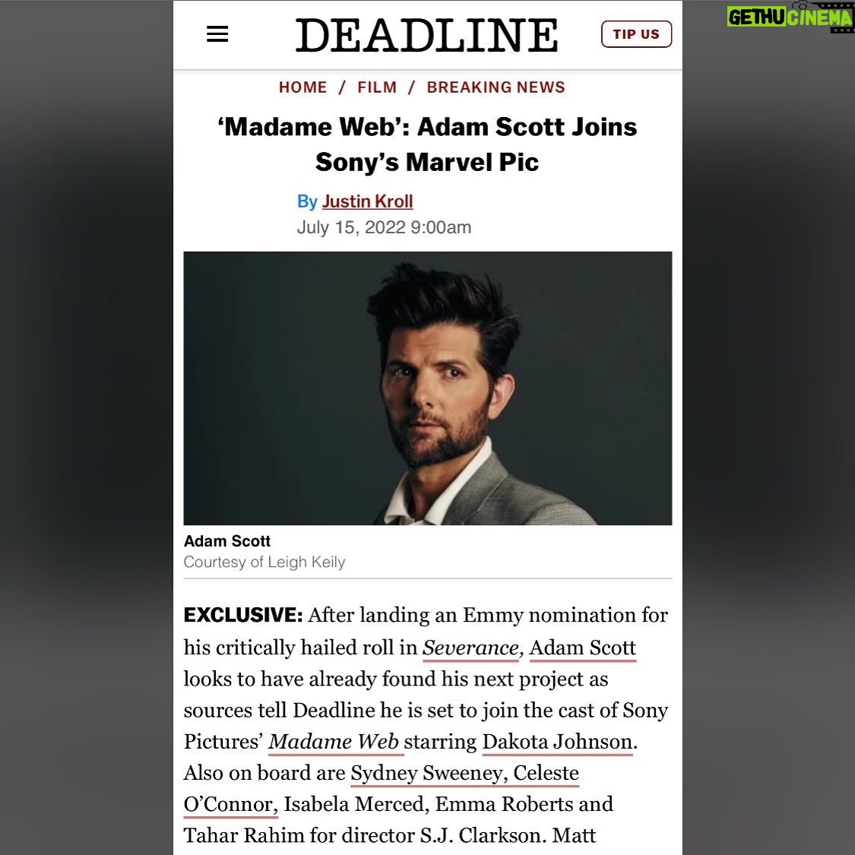
Task: Click the TIP US button
Action: pyautogui.click(x=636, y=33)
